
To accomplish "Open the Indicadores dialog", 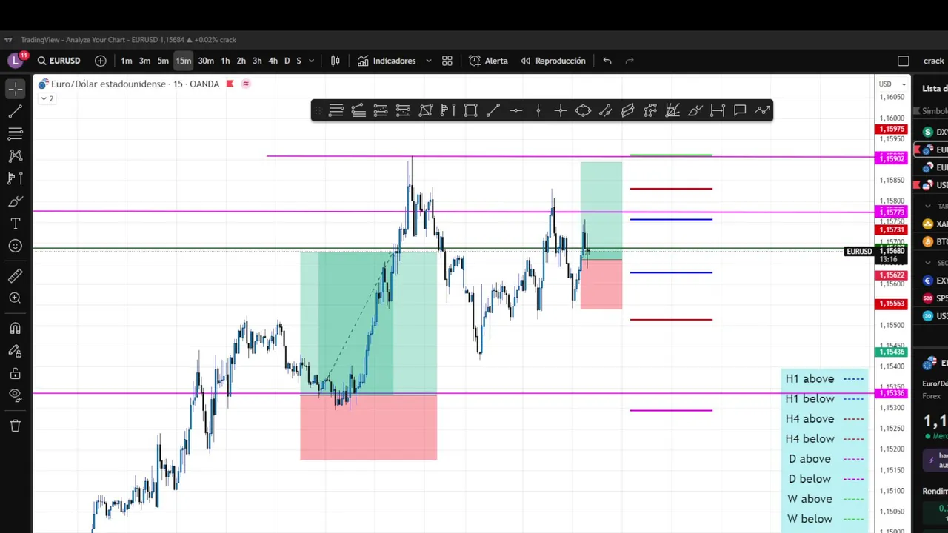I will pyautogui.click(x=387, y=61).
